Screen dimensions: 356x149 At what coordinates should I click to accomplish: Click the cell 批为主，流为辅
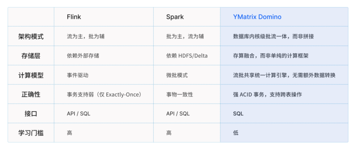[x=185, y=37]
